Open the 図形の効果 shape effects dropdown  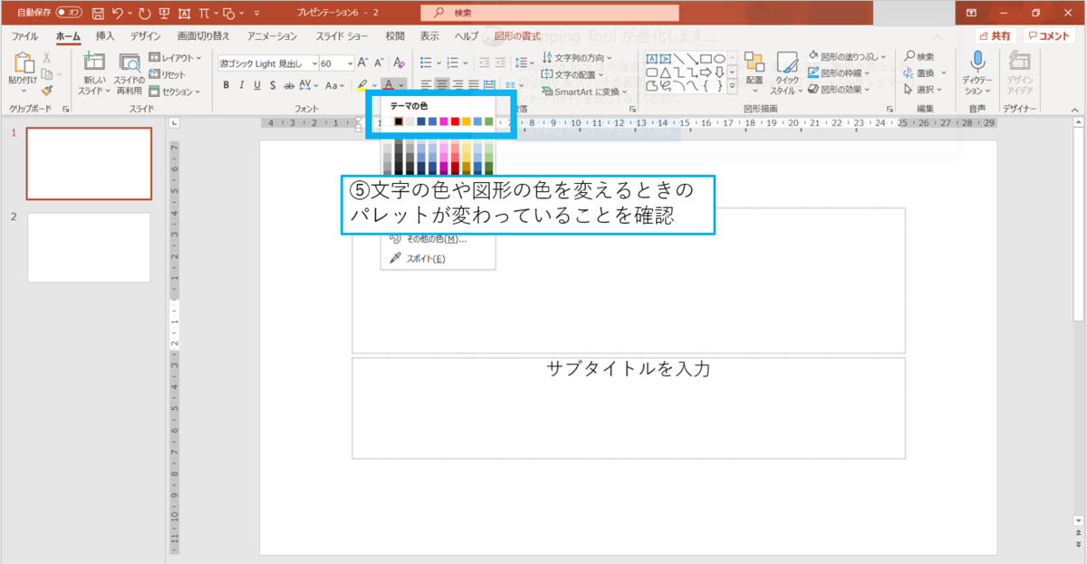point(839,89)
